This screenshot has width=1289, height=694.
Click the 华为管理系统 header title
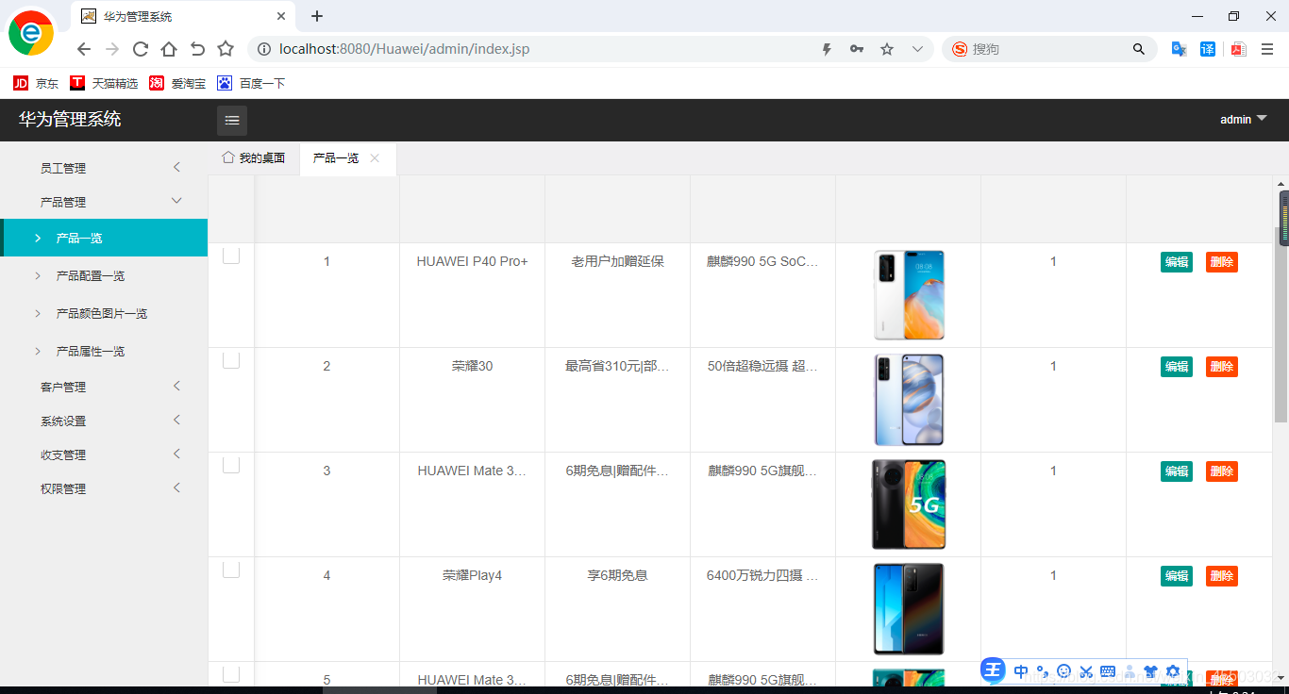coord(70,120)
